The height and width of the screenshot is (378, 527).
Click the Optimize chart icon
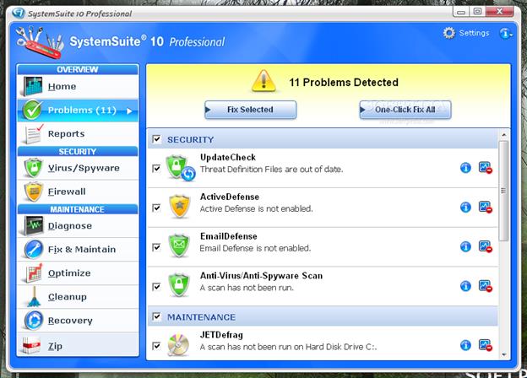click(x=34, y=273)
